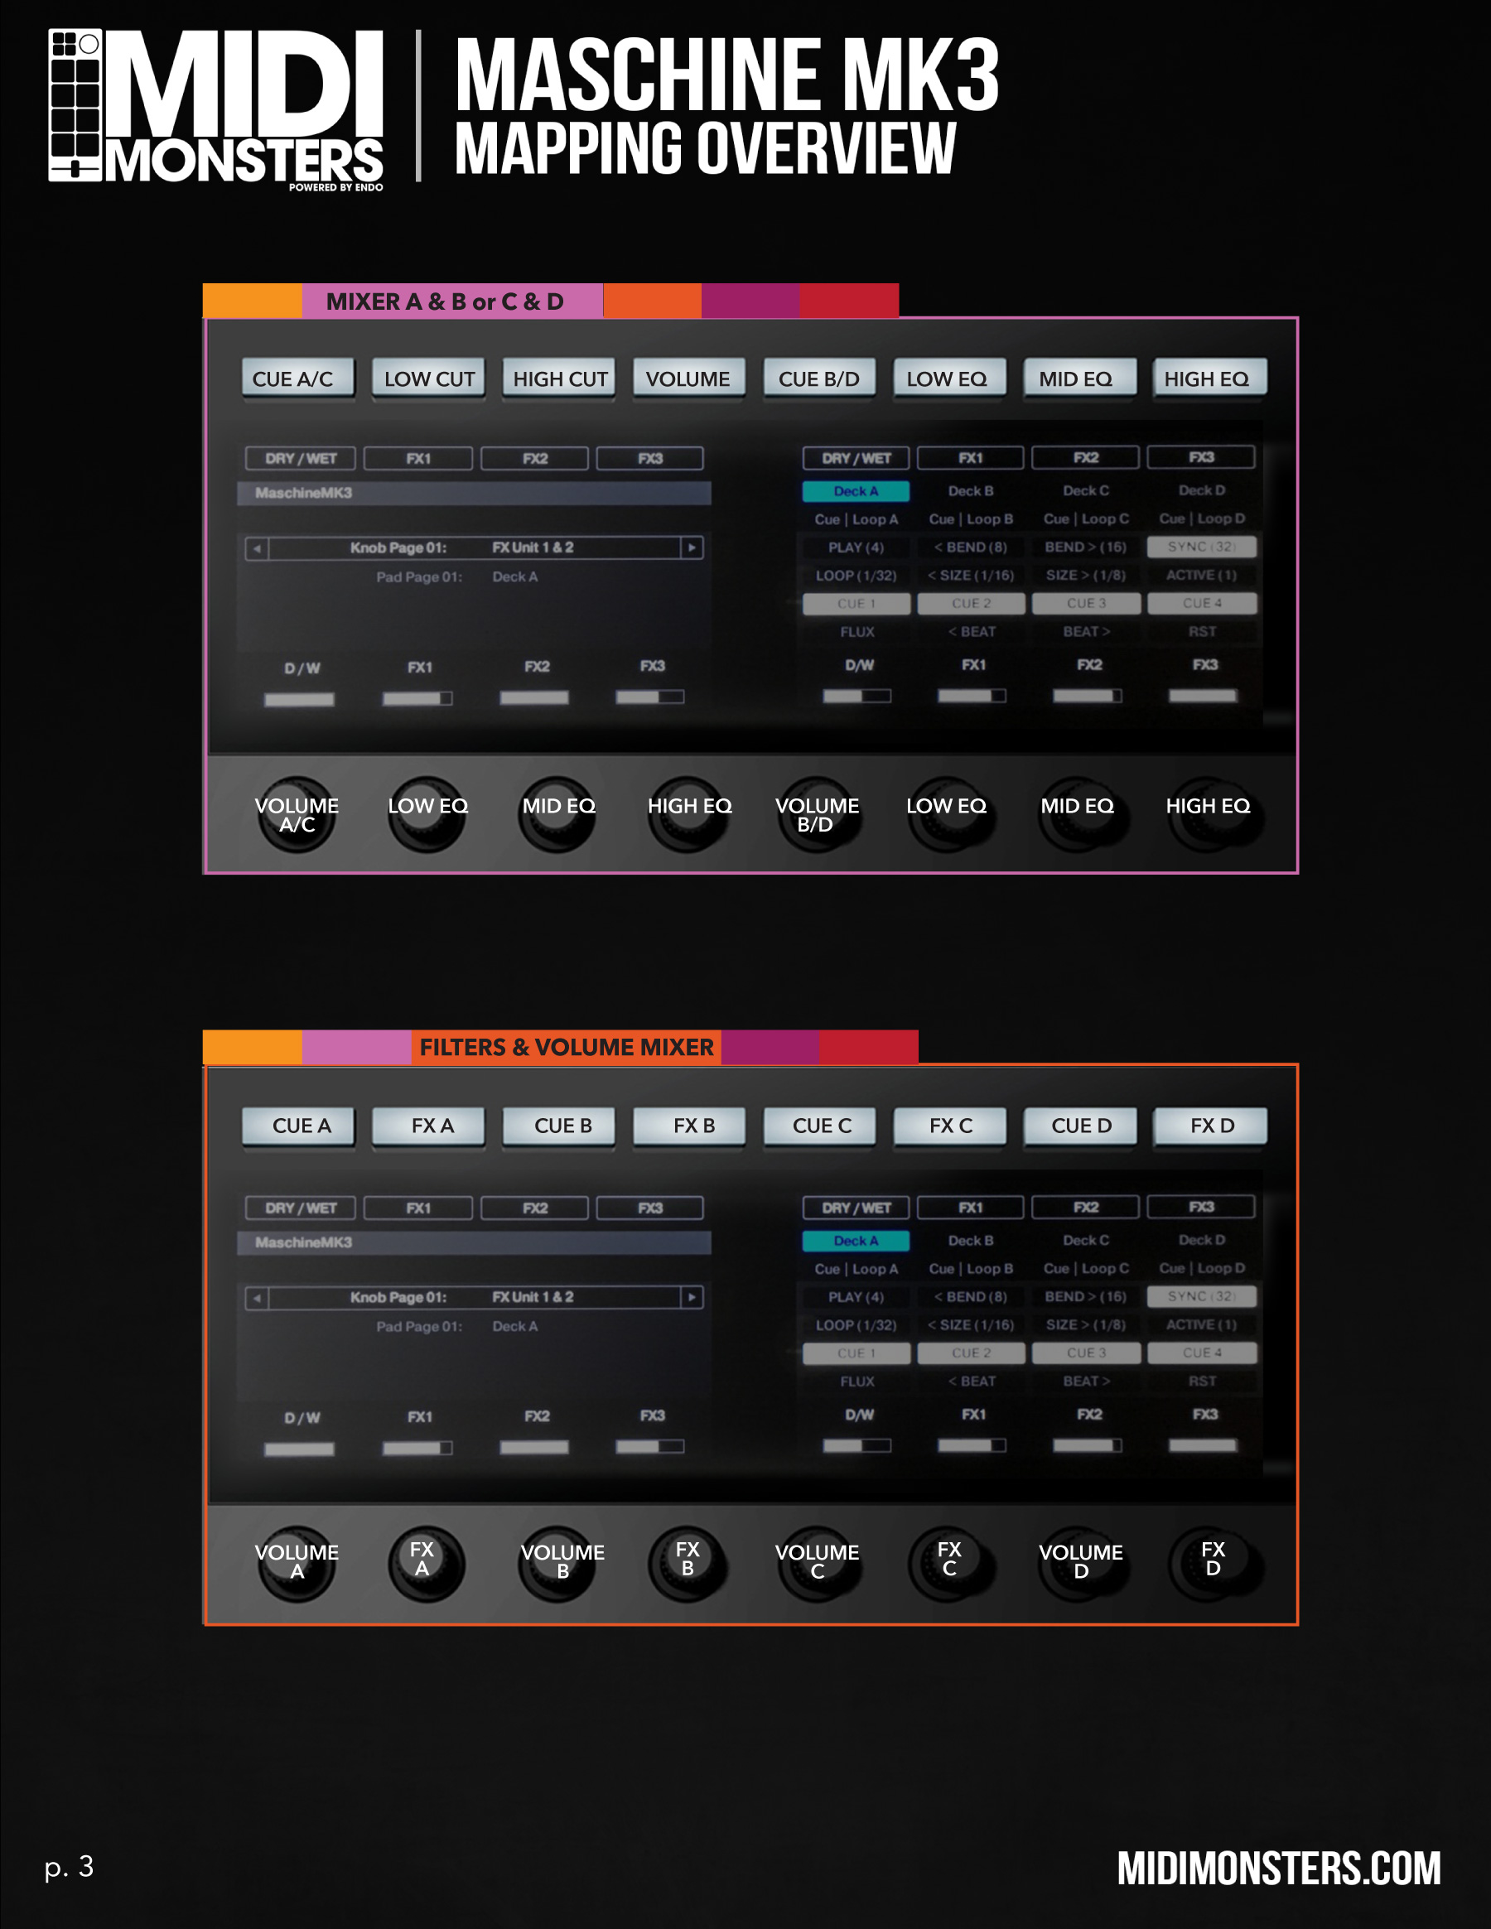Click the Knob Page right arrow in the filters panel
Image resolution: width=1491 pixels, height=1929 pixels.
coord(692,1298)
